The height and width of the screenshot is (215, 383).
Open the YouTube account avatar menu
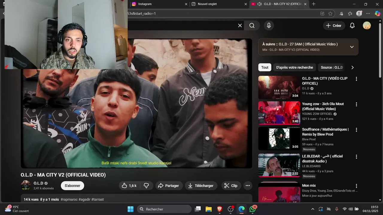(x=367, y=26)
